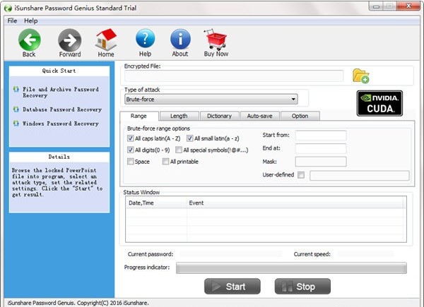
Task: Open File and Archive Password Recovery link
Action: point(61,92)
